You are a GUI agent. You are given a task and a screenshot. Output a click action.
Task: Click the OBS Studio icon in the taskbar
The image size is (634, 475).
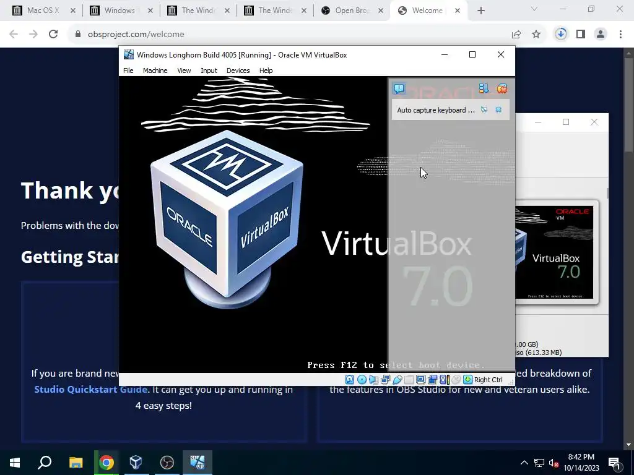(x=167, y=463)
